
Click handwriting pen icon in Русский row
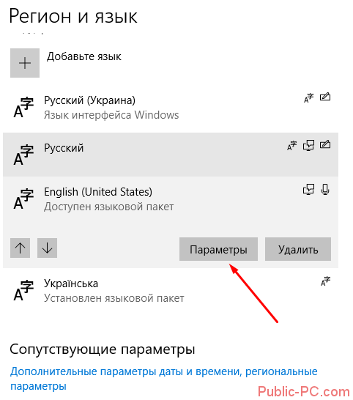325,144
